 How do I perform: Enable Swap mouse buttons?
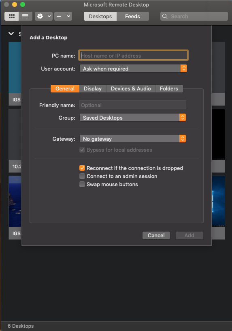[82, 184]
